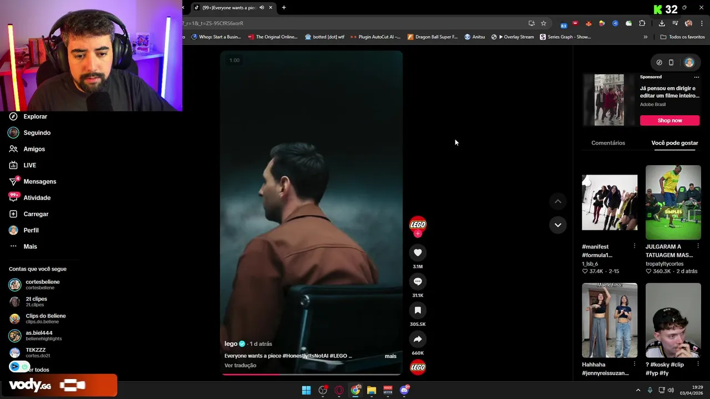Viewport: 710px width, 399px height.
Task: Open the #kosky #clip video thumbnail
Action: pos(673,320)
